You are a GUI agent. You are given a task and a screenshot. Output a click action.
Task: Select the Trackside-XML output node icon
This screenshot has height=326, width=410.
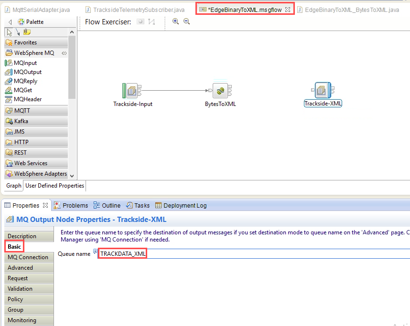tap(323, 90)
